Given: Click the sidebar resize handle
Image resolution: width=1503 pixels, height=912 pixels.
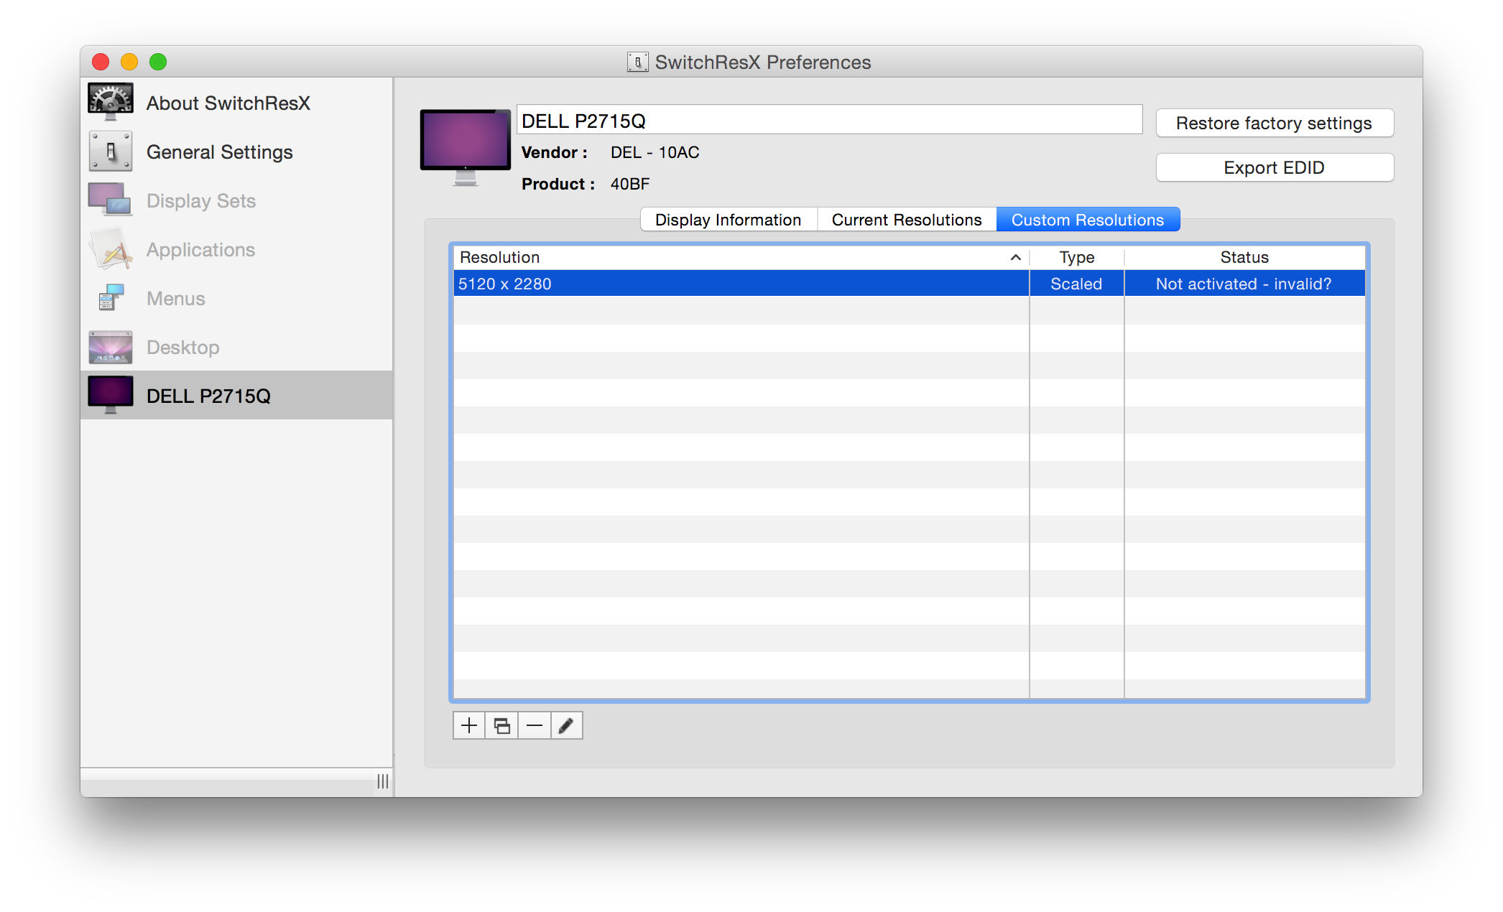Looking at the screenshot, I should [x=383, y=781].
